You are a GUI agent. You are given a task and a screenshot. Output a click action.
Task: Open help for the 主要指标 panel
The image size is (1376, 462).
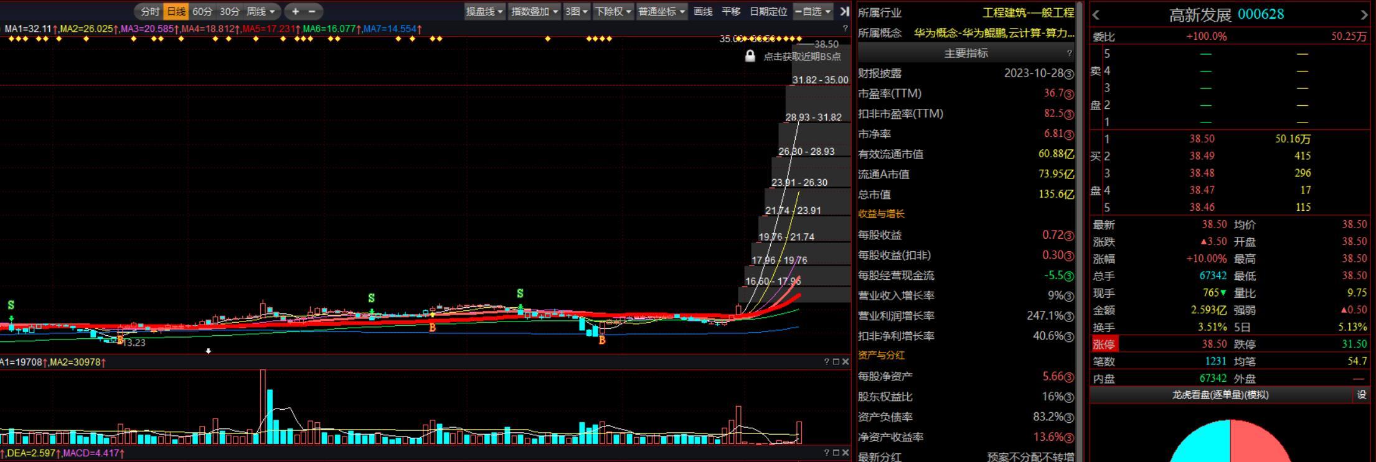(1070, 53)
